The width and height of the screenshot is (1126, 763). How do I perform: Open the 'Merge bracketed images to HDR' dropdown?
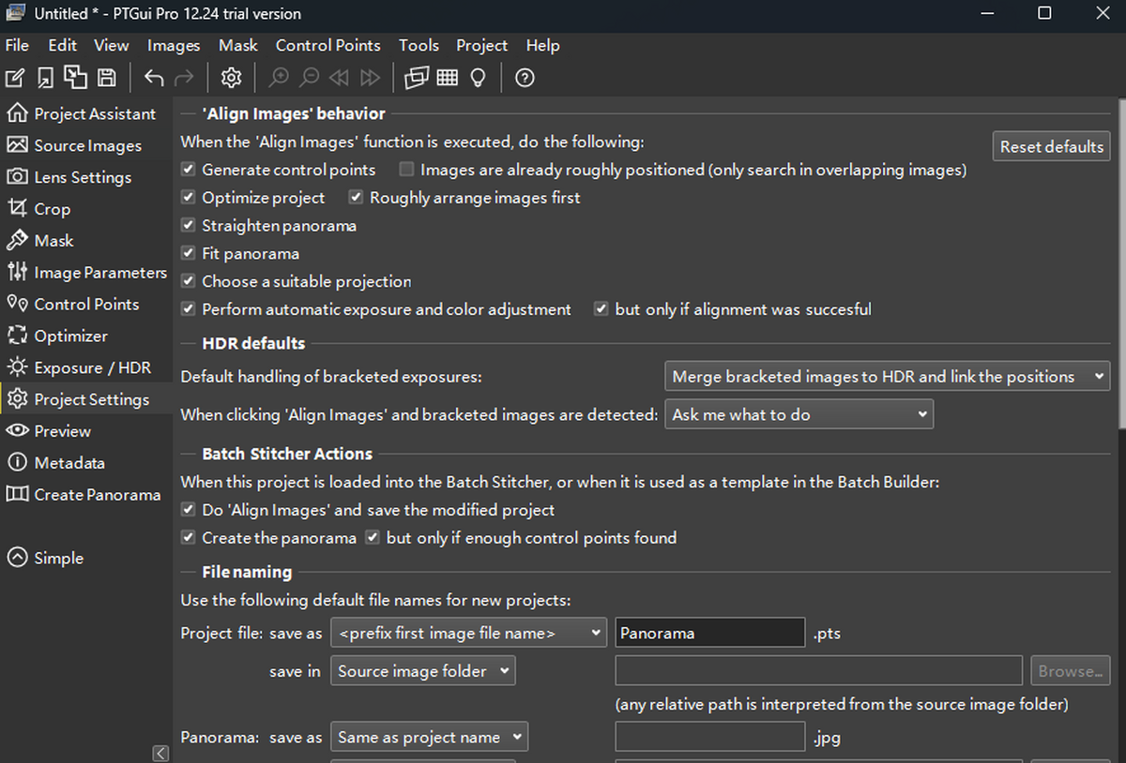[x=886, y=377]
